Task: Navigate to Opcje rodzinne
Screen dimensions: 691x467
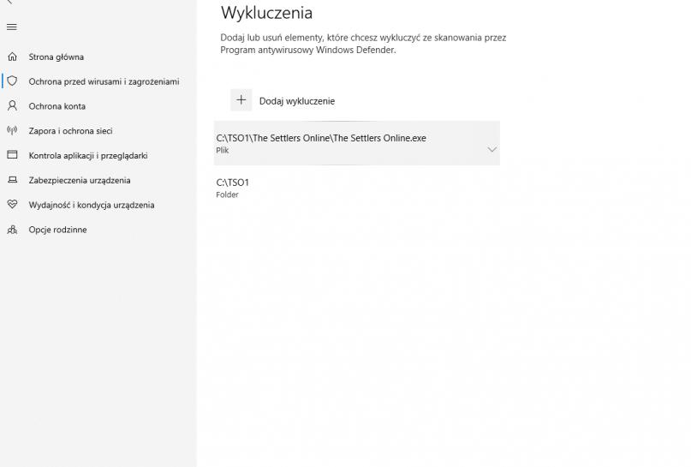Action: 57,230
